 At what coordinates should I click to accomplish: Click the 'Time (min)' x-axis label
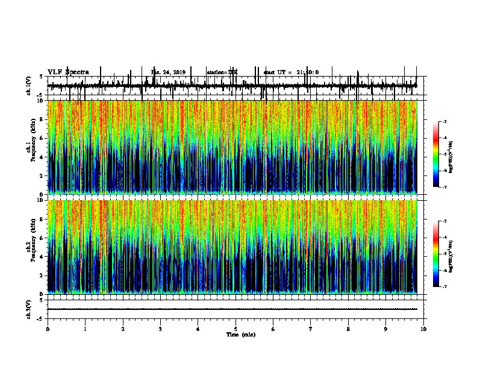241,335
